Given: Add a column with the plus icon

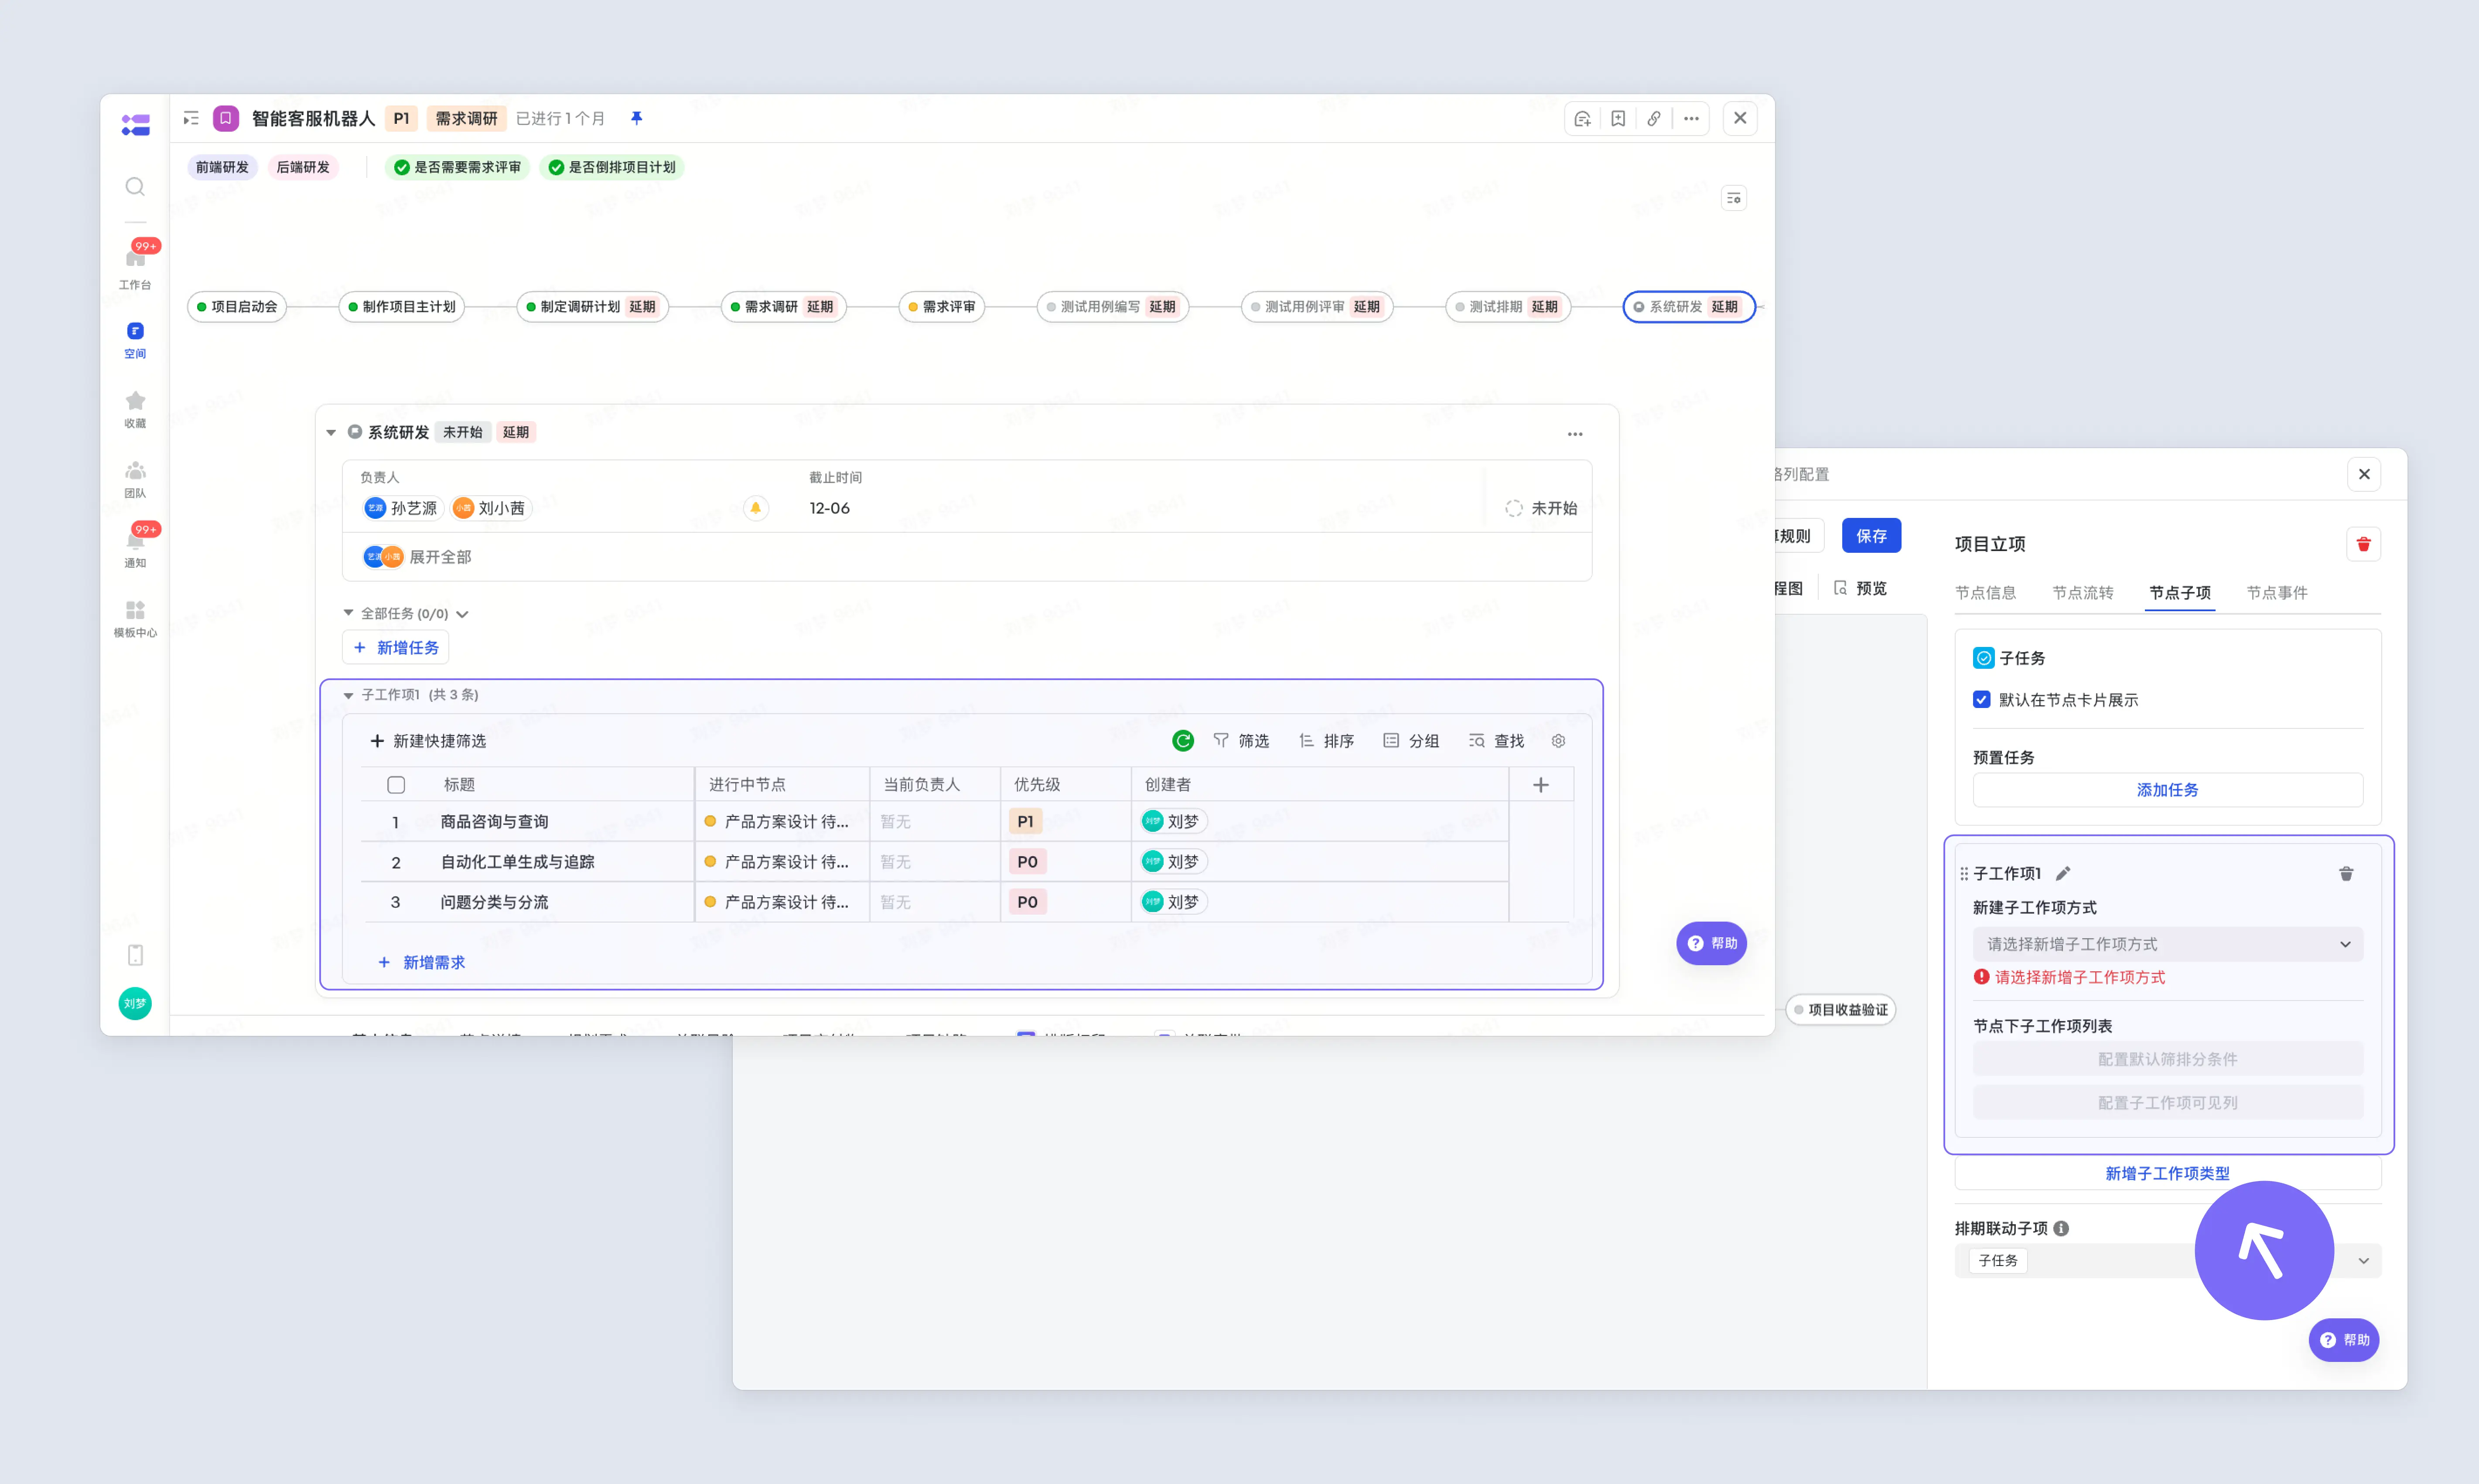Looking at the screenshot, I should coord(1540,785).
